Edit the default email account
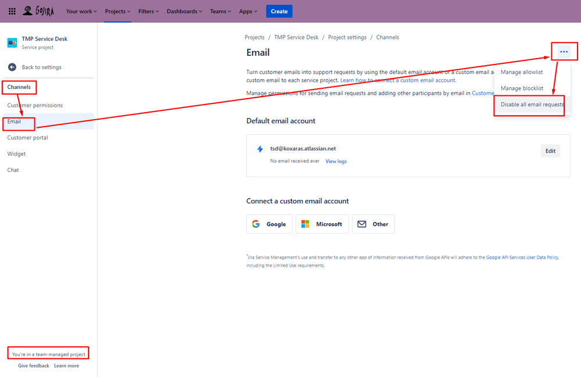Image resolution: width=581 pixels, height=377 pixels. [550, 151]
